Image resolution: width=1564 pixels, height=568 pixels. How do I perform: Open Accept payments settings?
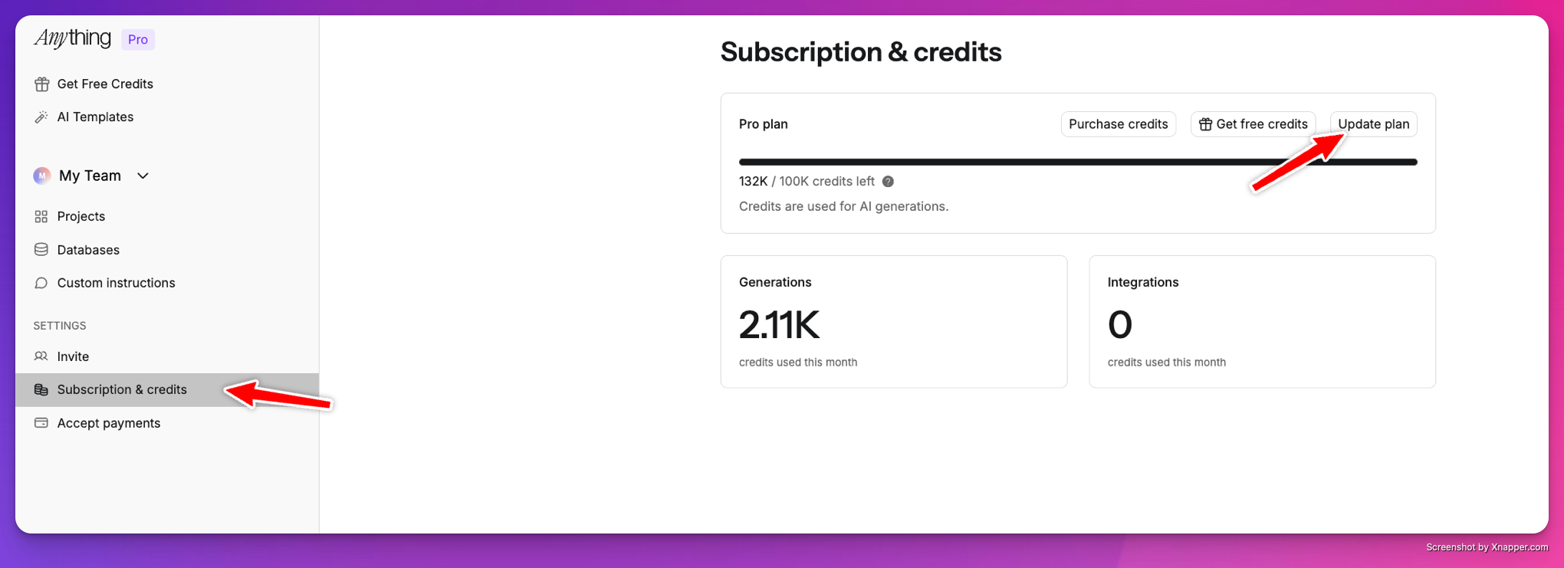tap(167, 423)
